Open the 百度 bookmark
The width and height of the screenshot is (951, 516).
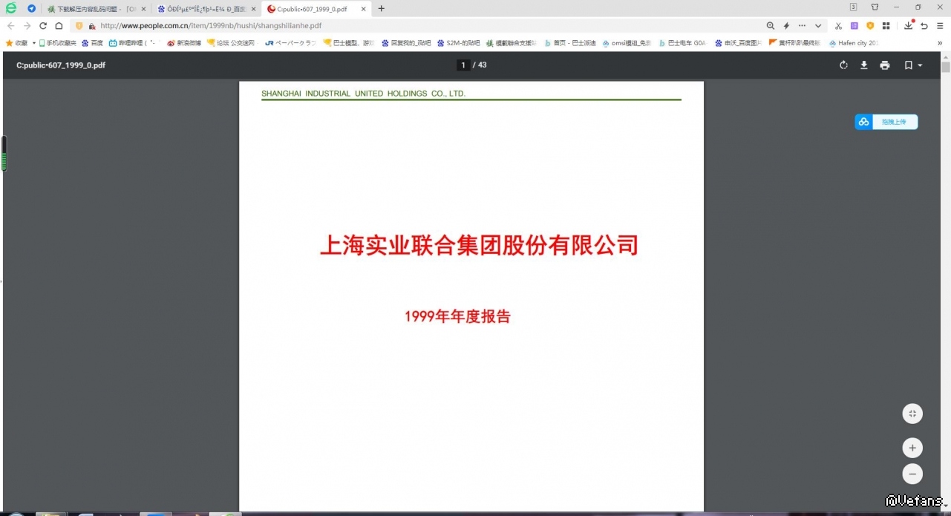[93, 43]
